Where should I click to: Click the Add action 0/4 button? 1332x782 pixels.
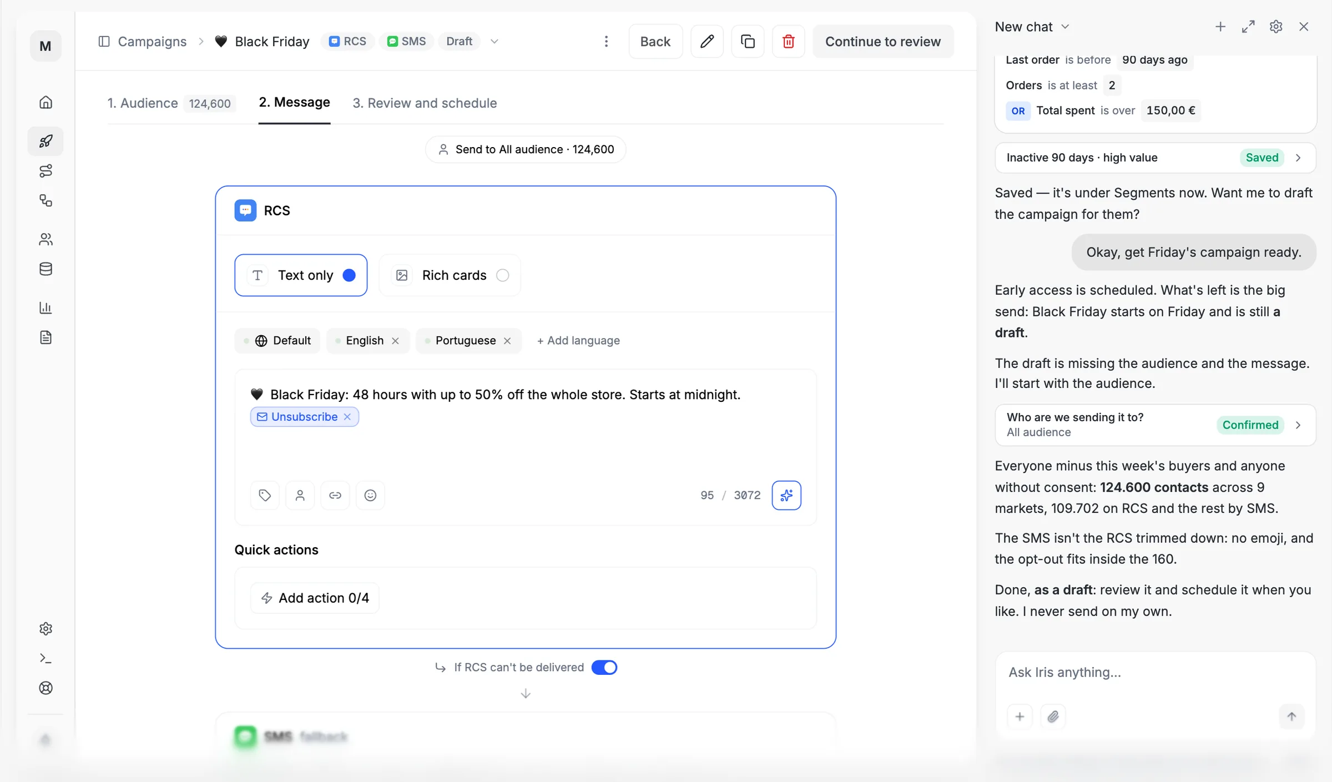pyautogui.click(x=315, y=598)
